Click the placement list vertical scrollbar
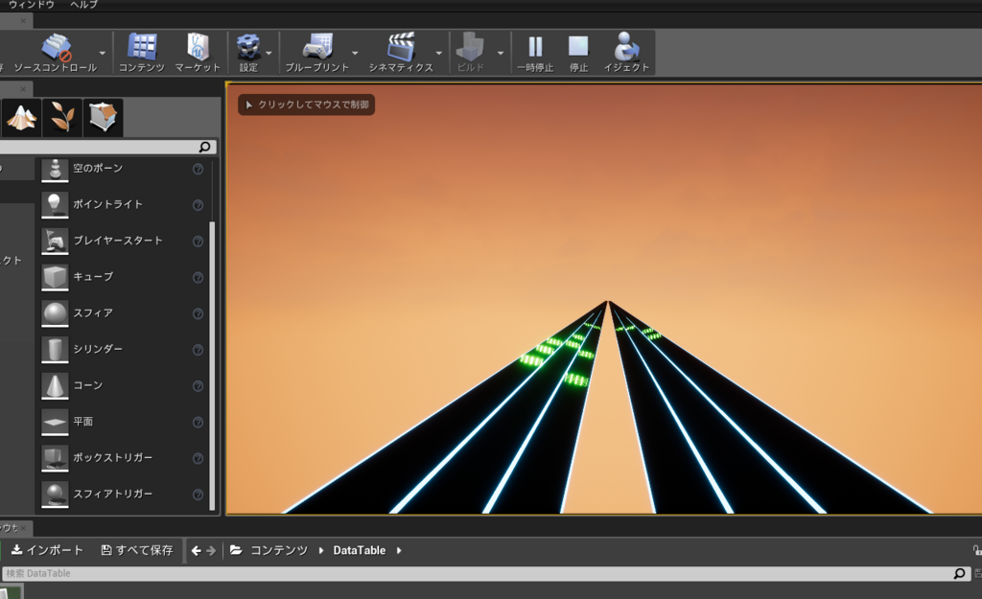The height and width of the screenshot is (599, 982). click(x=212, y=366)
